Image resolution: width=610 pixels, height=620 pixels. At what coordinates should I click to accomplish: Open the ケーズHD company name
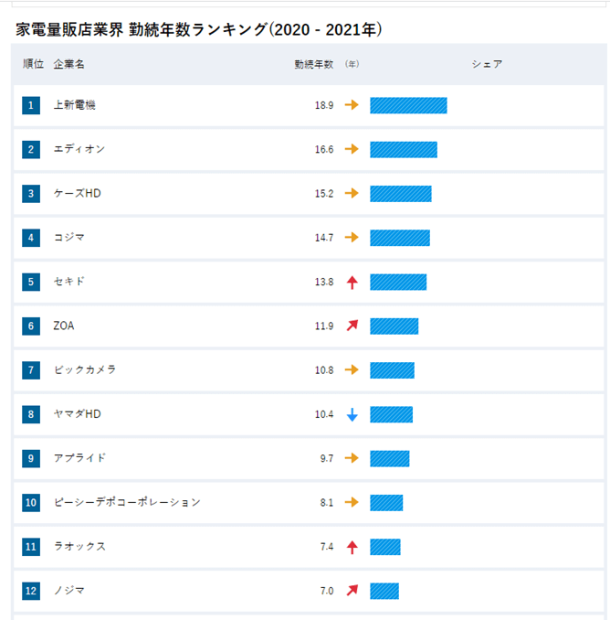(x=77, y=194)
